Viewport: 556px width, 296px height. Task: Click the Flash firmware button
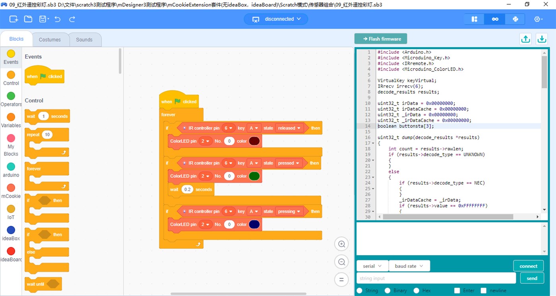pos(380,38)
